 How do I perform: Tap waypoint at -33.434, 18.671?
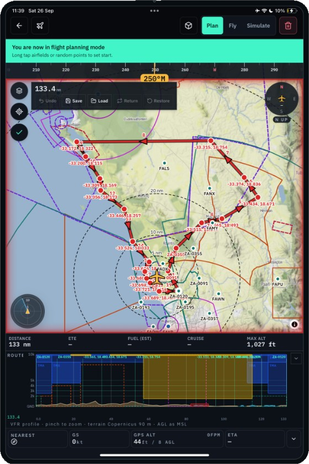258,197
